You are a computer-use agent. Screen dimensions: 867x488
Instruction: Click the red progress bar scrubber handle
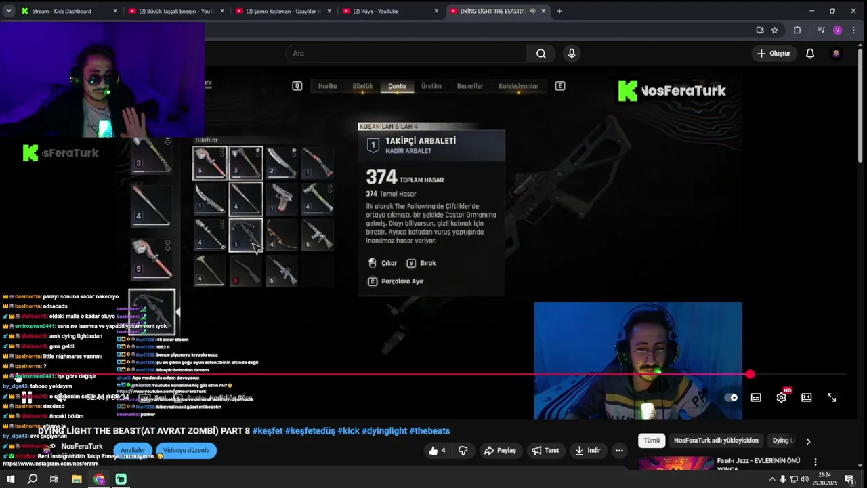[750, 374]
